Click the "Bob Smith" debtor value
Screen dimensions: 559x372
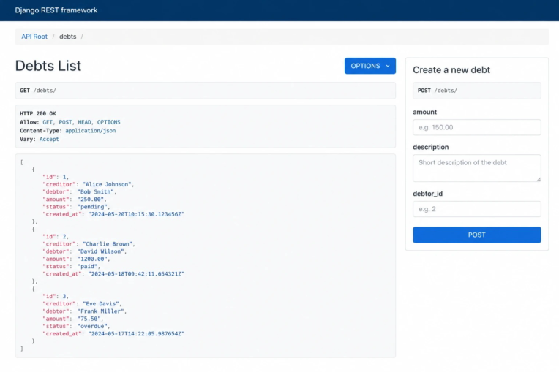tap(96, 192)
